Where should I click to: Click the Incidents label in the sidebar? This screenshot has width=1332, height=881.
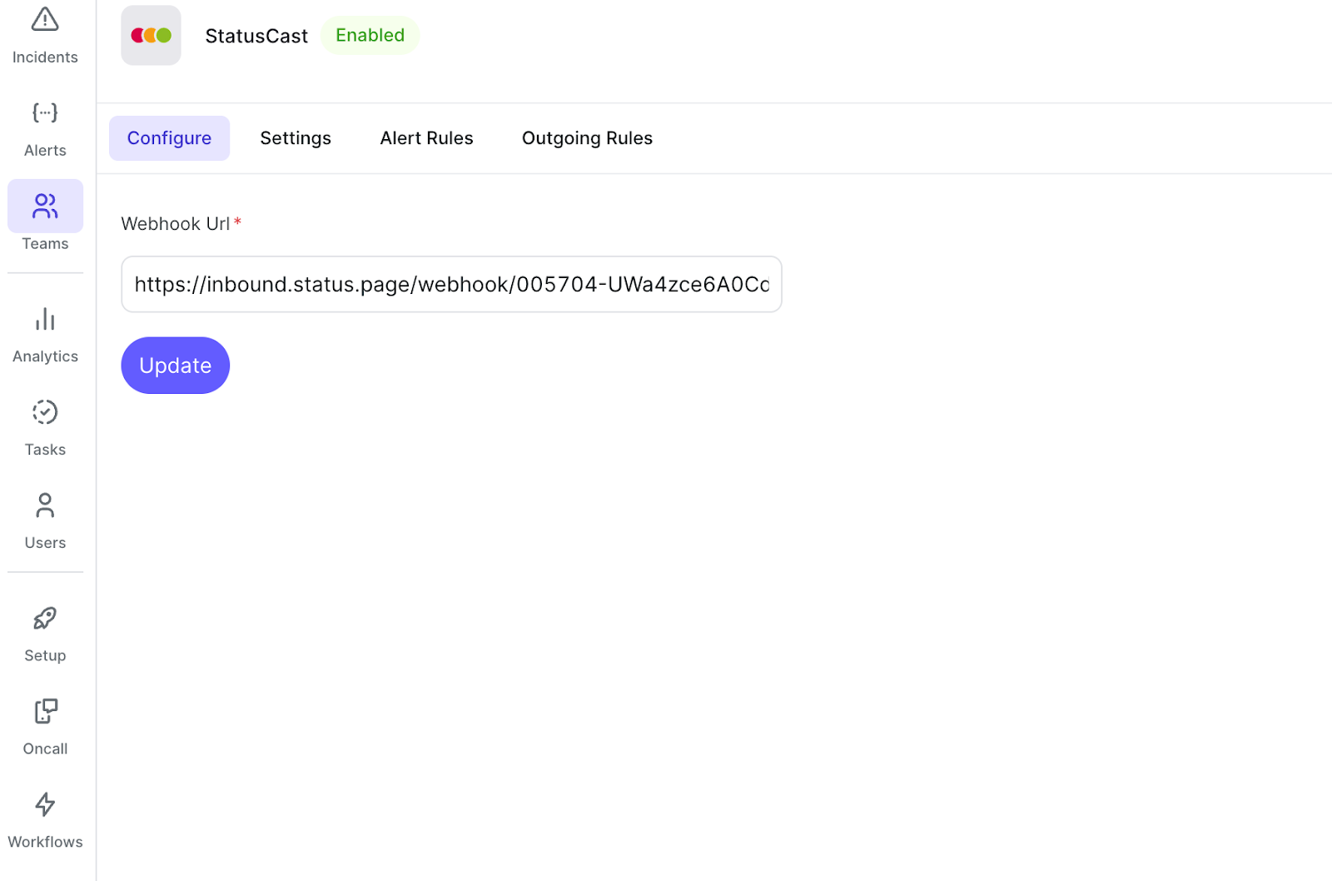click(x=45, y=57)
